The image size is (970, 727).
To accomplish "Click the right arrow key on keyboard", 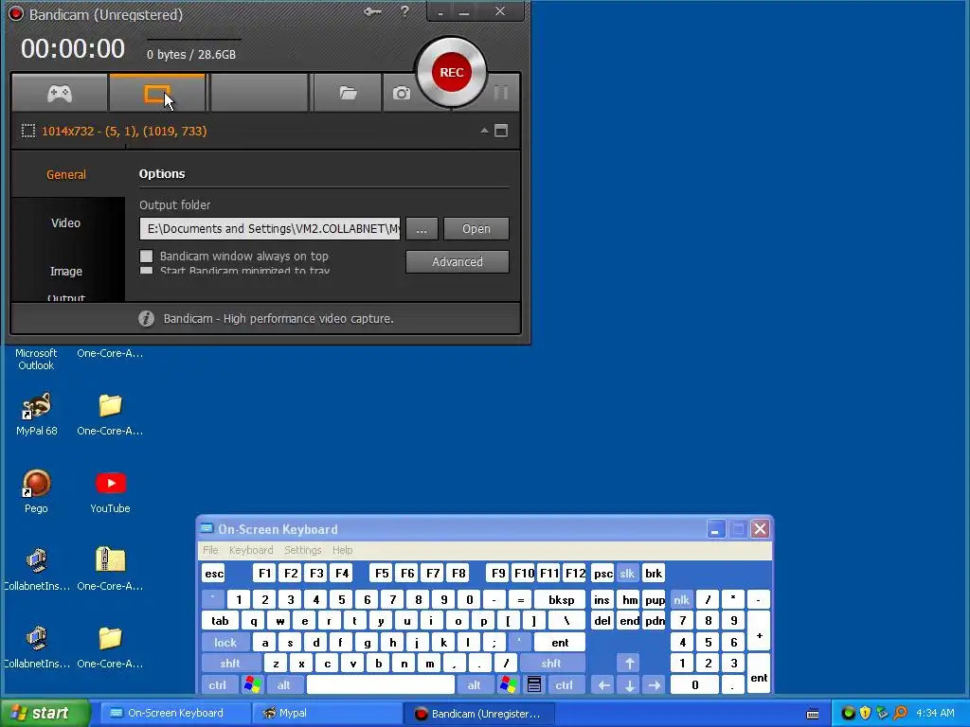I will [654, 685].
